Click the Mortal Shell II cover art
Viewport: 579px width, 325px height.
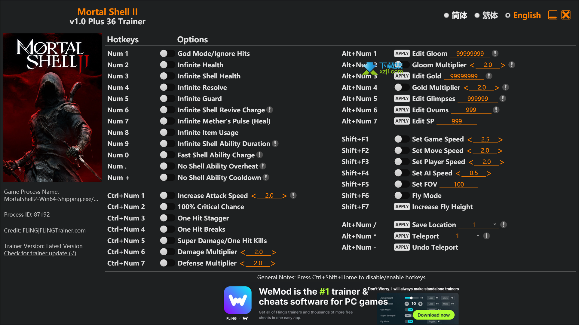(52, 108)
